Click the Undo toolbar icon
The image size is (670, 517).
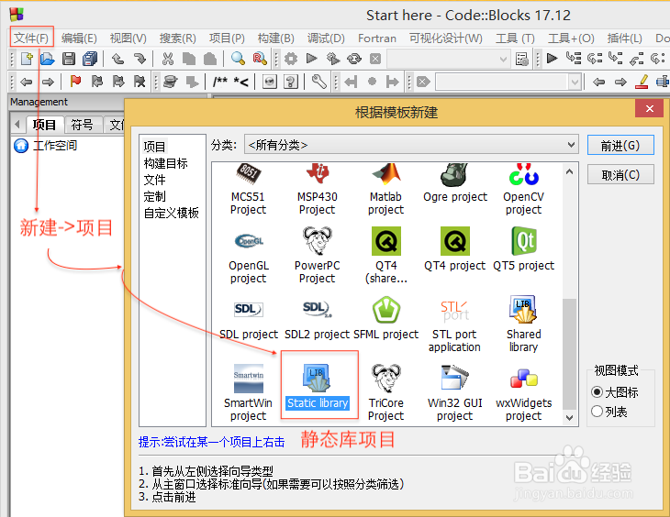(117, 59)
